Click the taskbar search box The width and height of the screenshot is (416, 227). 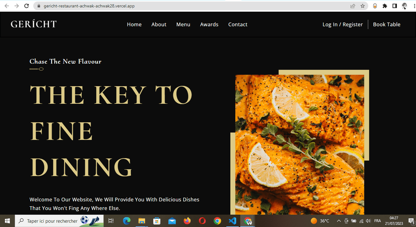click(59, 221)
